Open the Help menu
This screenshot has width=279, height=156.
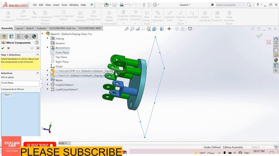pyautogui.click(x=83, y=5)
